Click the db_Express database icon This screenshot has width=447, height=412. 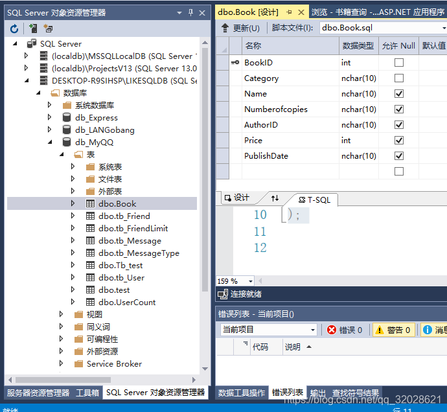[67, 117]
